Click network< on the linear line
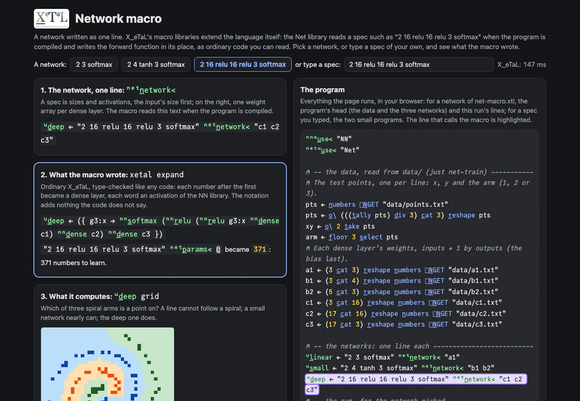 pos(420,357)
